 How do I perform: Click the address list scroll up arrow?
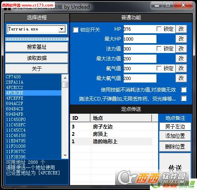click(65, 78)
